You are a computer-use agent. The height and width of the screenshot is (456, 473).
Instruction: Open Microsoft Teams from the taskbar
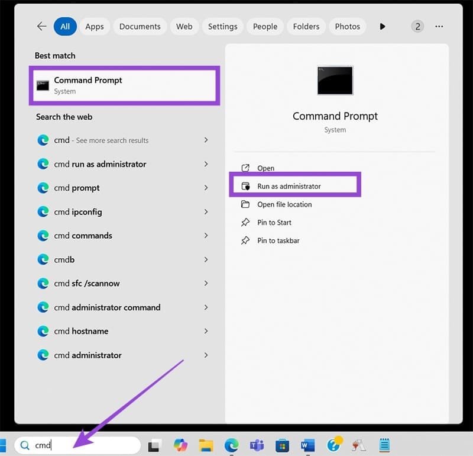[257, 445]
